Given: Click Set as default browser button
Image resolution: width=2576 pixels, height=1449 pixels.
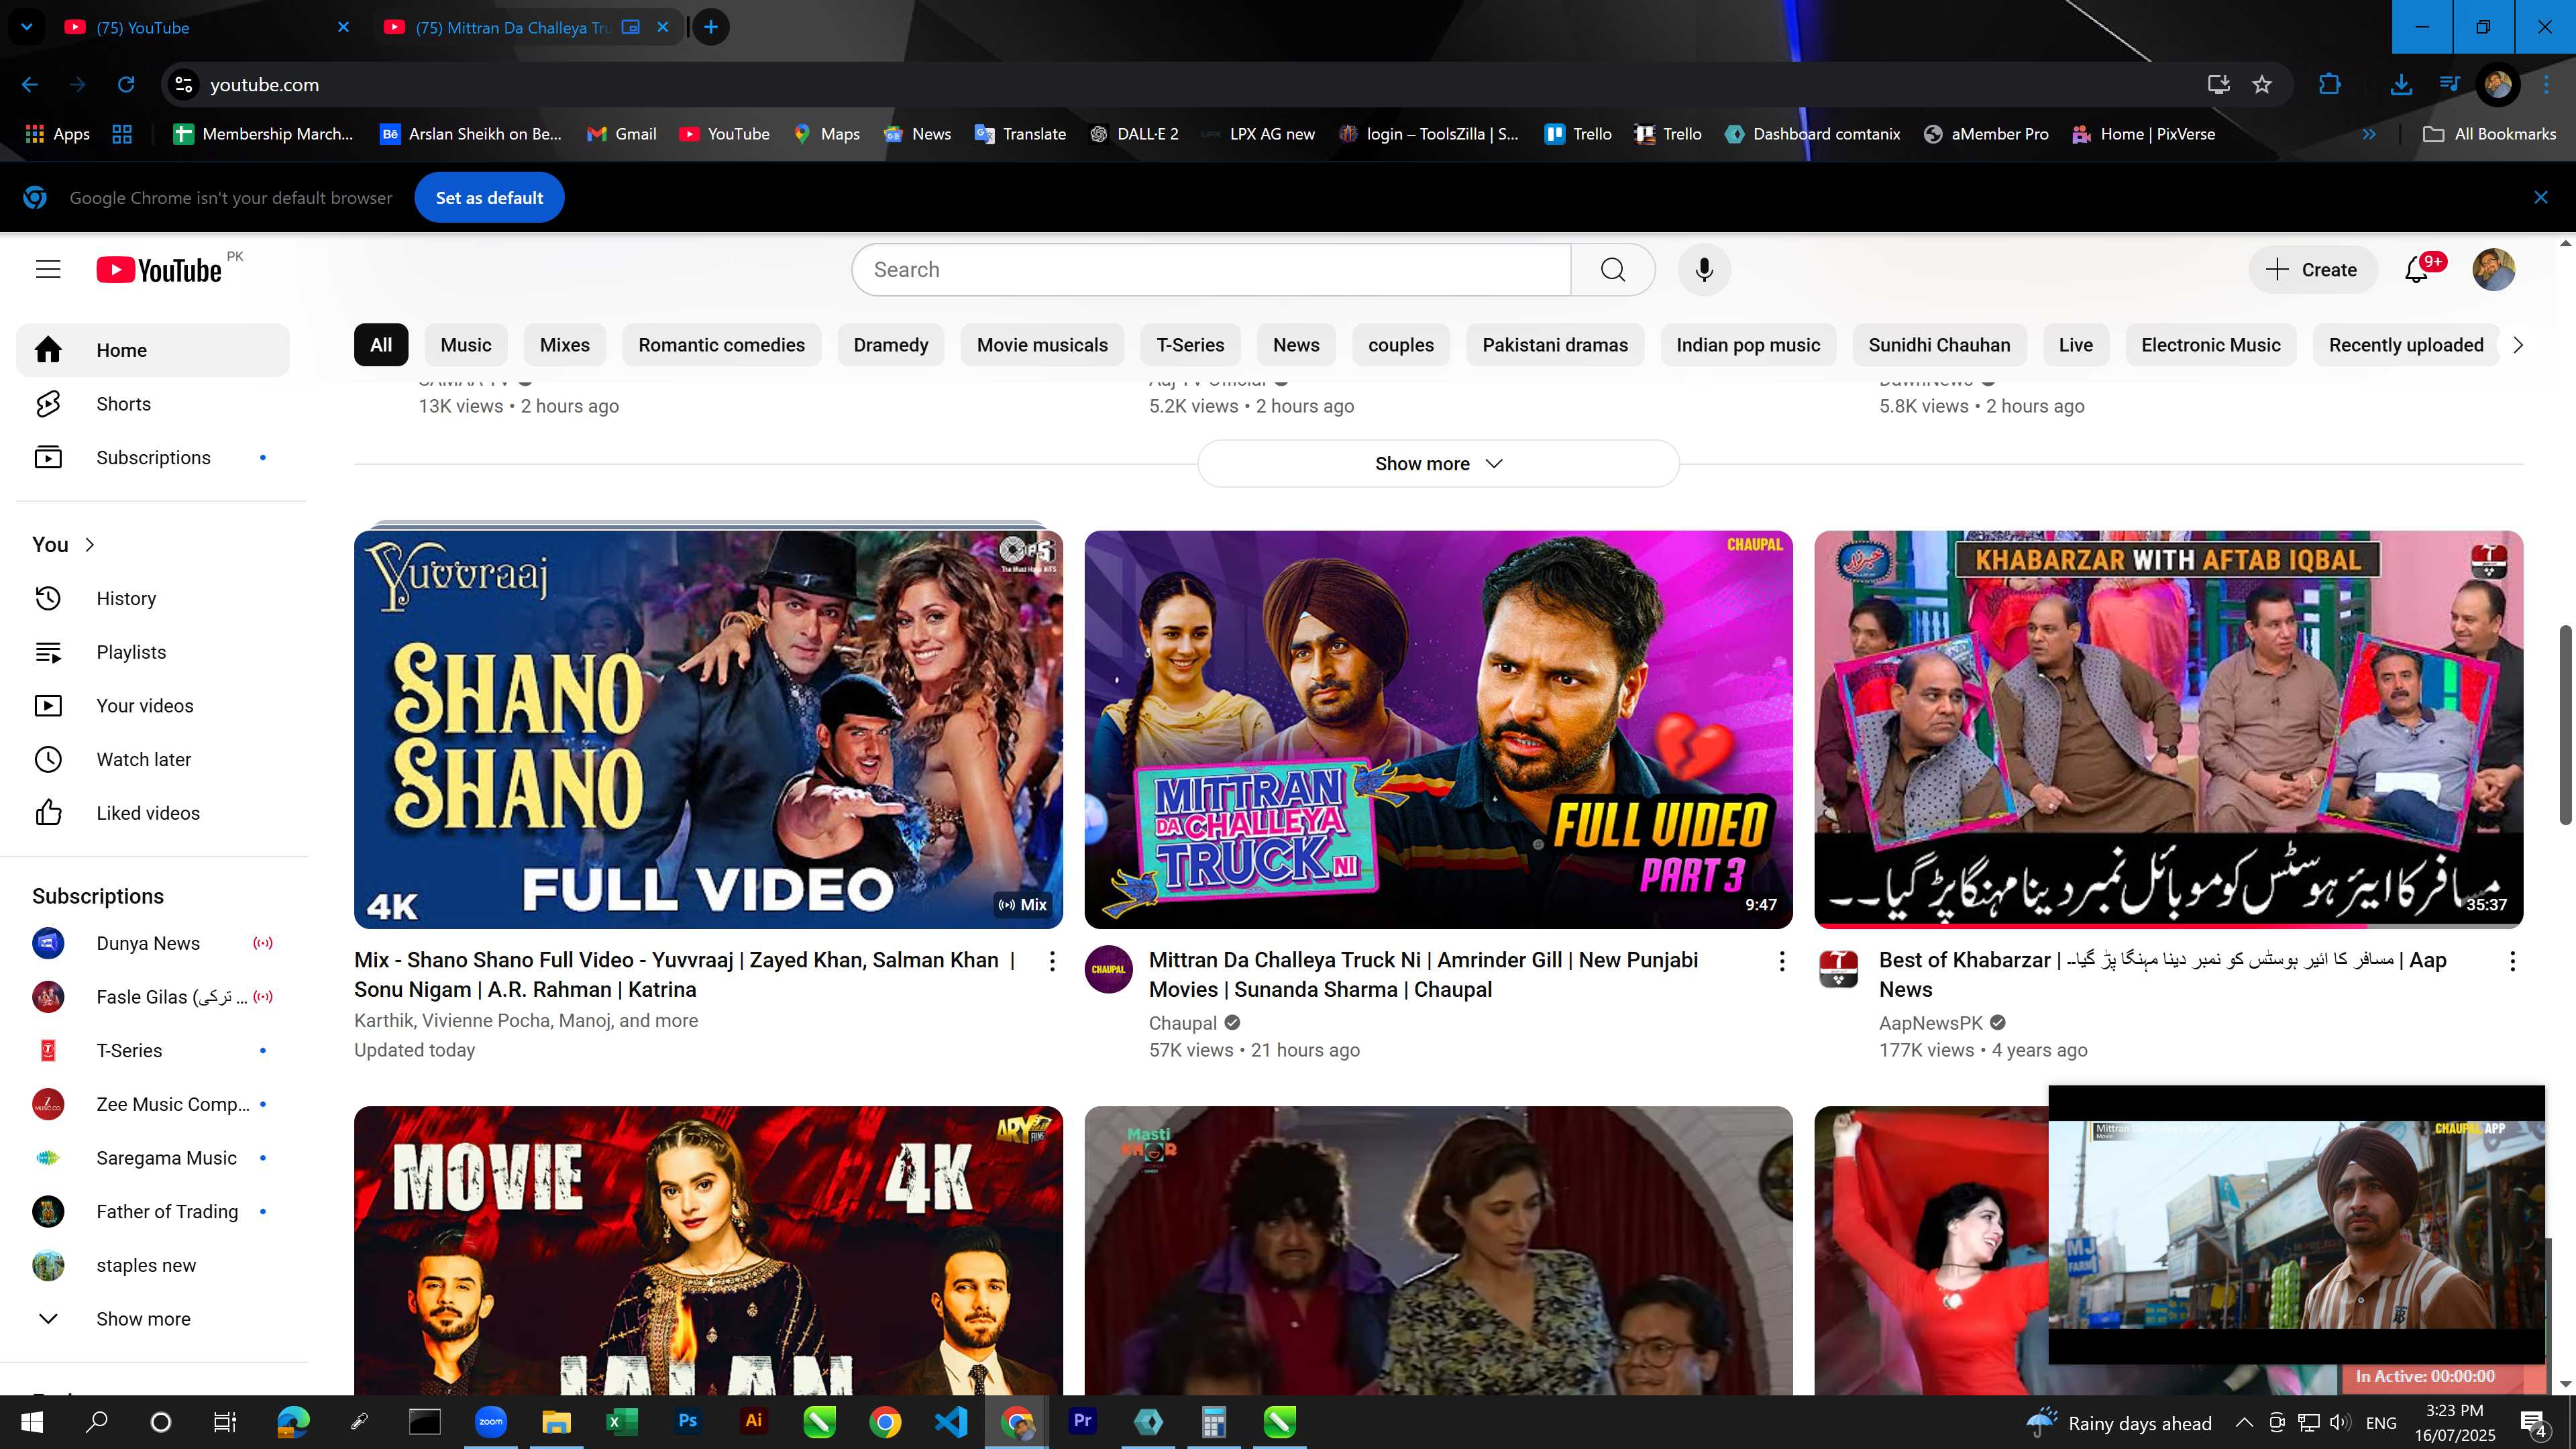Looking at the screenshot, I should coord(489,198).
